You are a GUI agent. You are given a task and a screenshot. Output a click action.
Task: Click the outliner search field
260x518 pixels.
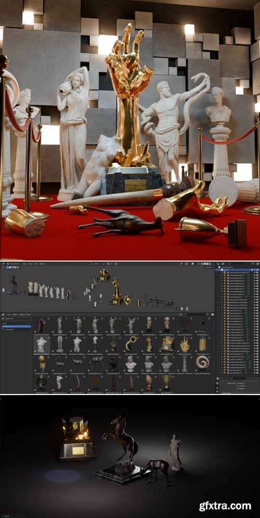click(237, 264)
